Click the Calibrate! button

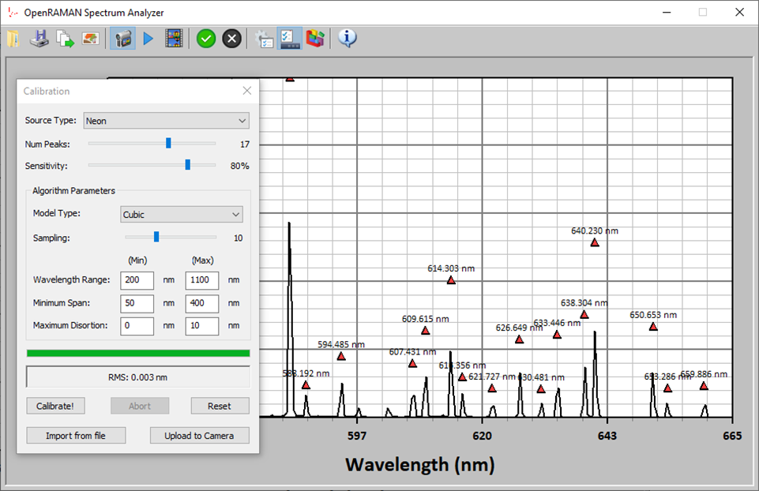click(55, 406)
